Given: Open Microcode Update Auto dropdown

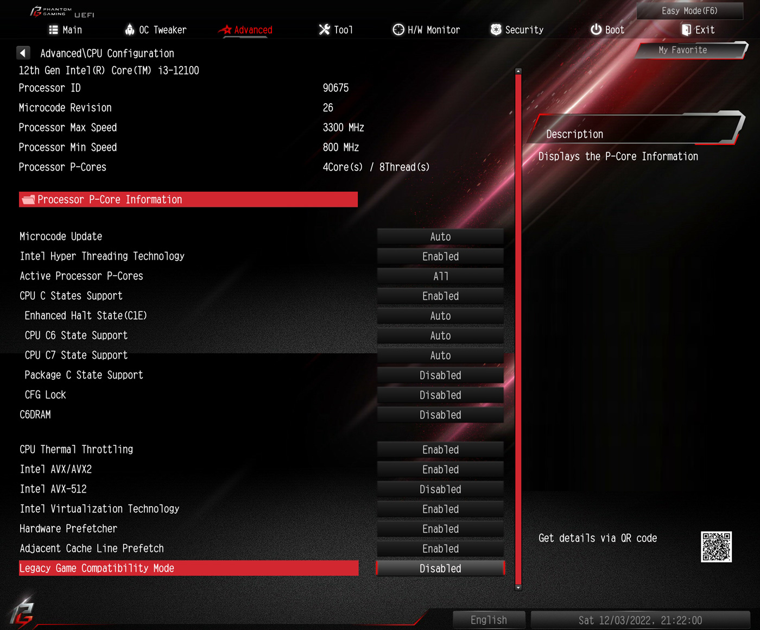Looking at the screenshot, I should 440,237.
